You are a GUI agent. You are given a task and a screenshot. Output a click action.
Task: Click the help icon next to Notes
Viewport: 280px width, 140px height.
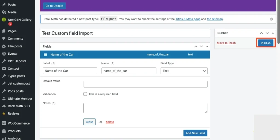tap(54, 103)
